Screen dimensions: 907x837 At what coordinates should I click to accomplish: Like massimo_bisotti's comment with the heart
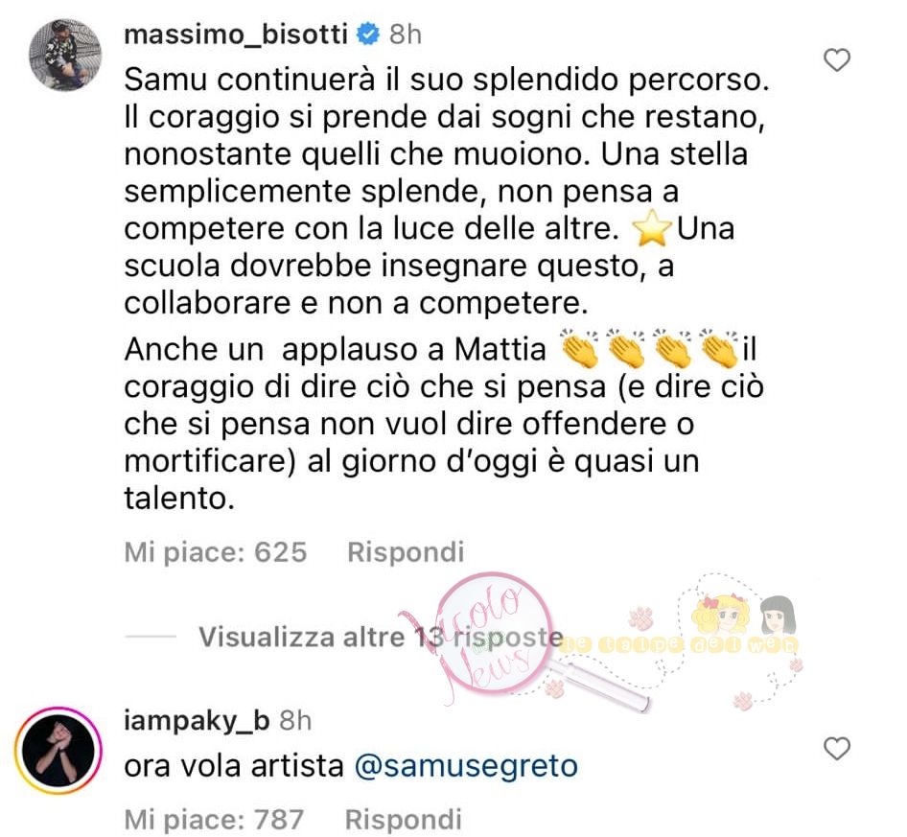click(x=836, y=60)
